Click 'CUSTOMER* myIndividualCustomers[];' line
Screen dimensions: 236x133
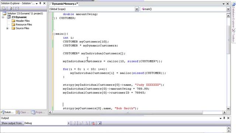(94, 53)
